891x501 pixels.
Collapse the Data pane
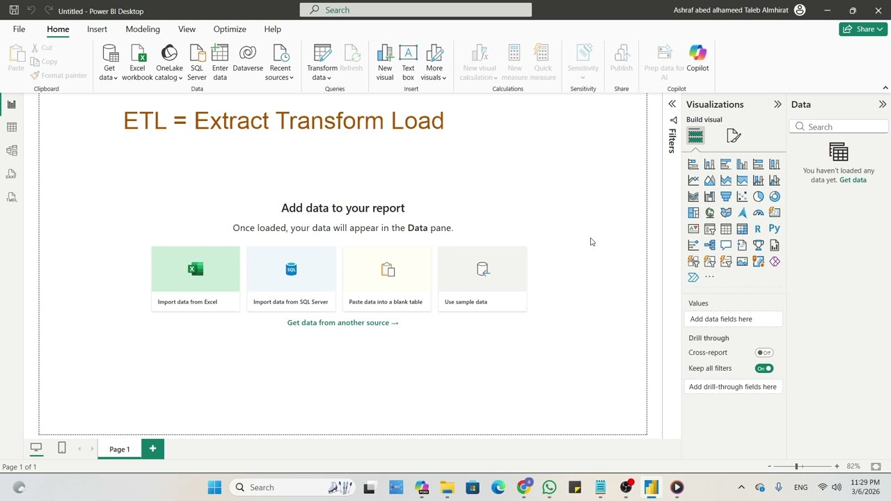pos(882,104)
